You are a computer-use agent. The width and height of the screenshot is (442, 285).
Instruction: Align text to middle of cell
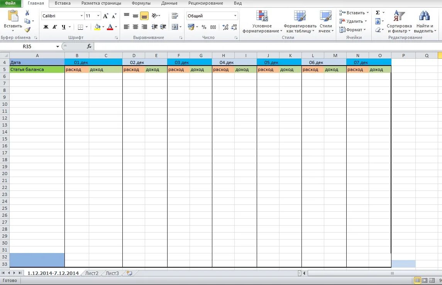click(x=135, y=16)
